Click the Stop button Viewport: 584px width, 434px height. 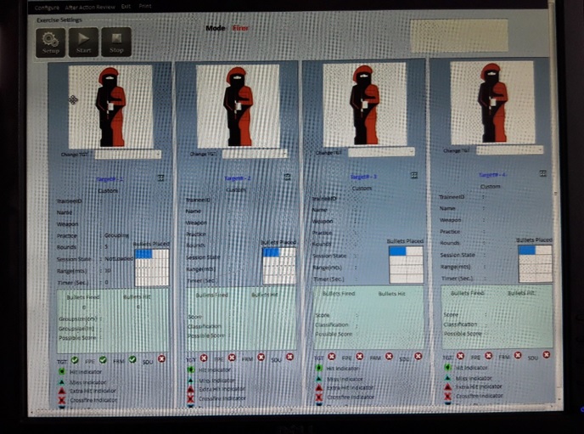click(x=116, y=42)
